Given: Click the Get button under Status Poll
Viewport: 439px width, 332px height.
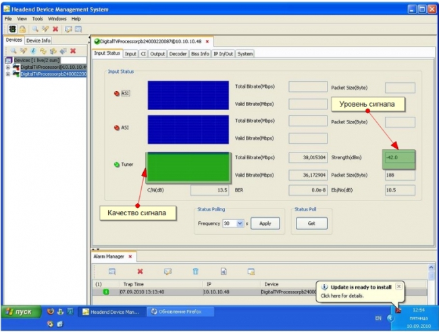Looking at the screenshot, I should (311, 223).
